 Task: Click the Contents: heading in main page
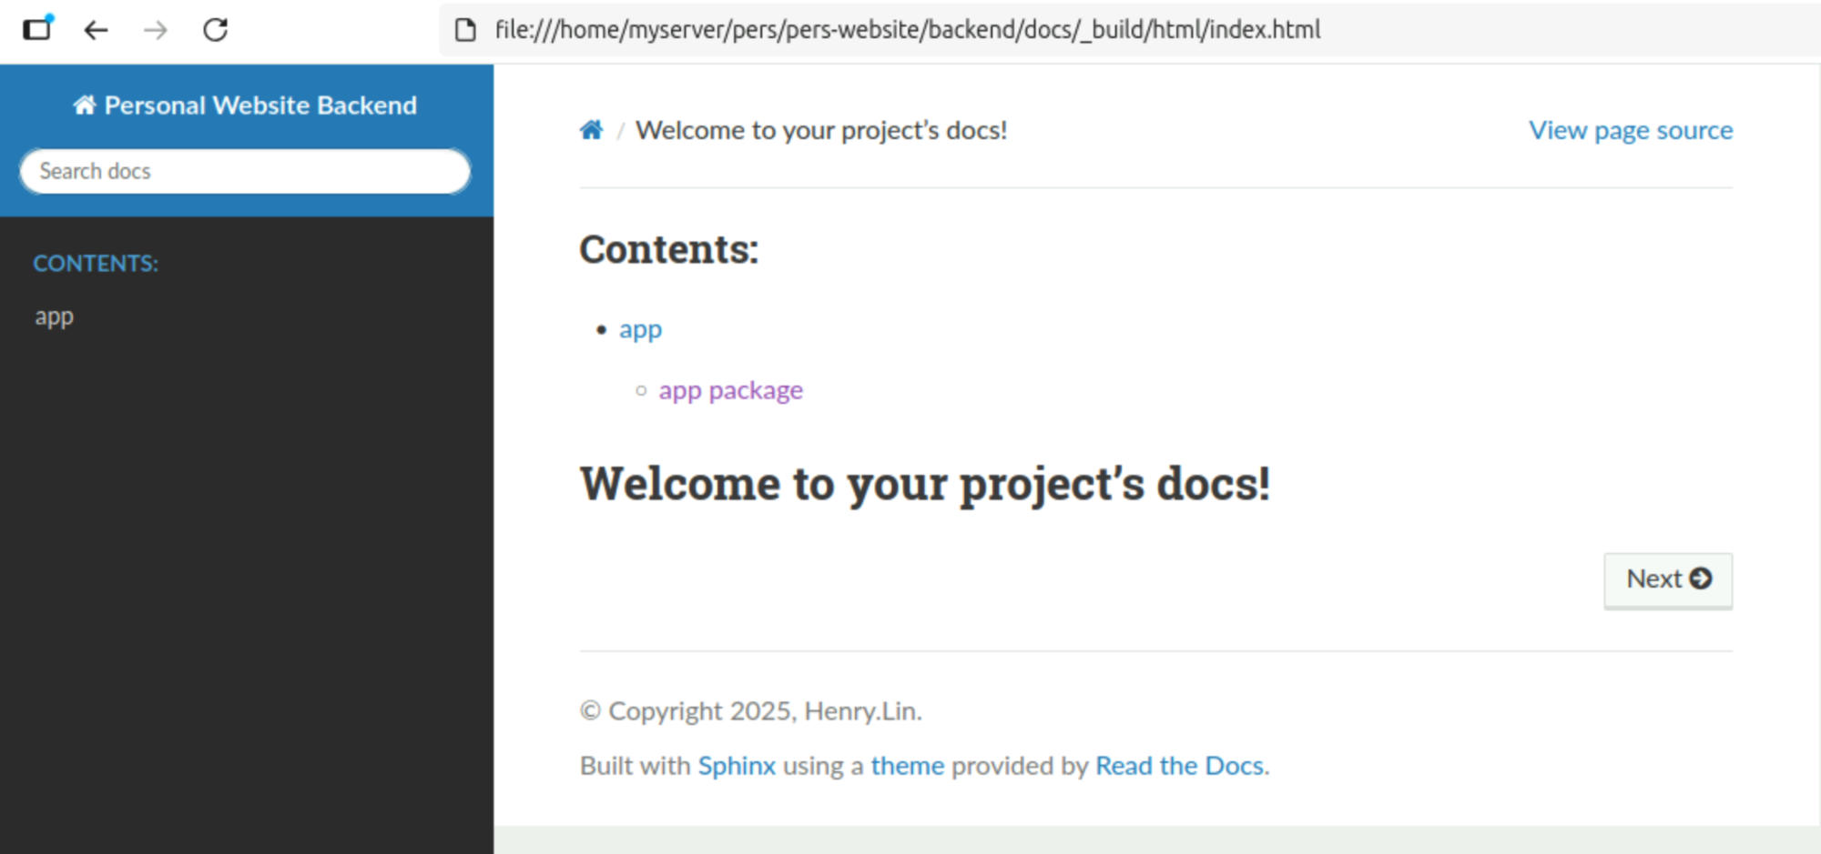click(669, 249)
